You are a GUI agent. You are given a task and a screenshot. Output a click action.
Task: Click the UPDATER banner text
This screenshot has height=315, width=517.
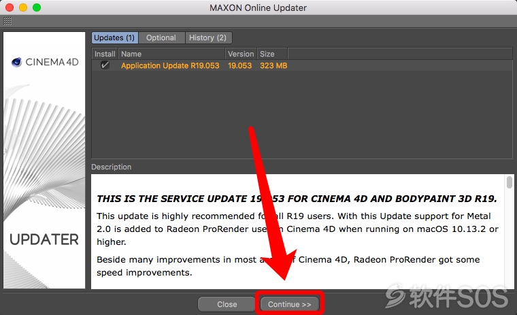(44, 239)
